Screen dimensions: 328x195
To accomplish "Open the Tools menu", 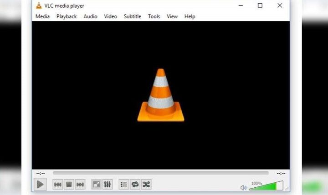I will pyautogui.click(x=154, y=16).
